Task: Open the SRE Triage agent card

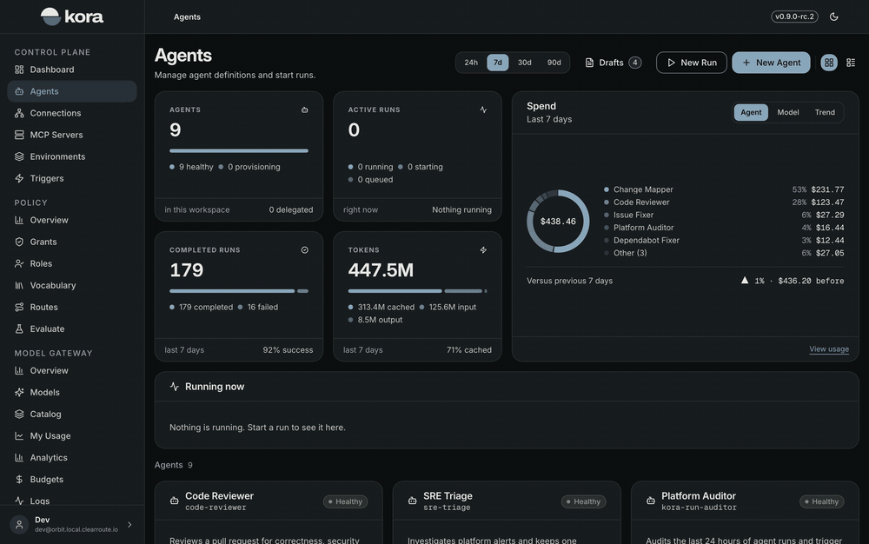Action: 507,513
